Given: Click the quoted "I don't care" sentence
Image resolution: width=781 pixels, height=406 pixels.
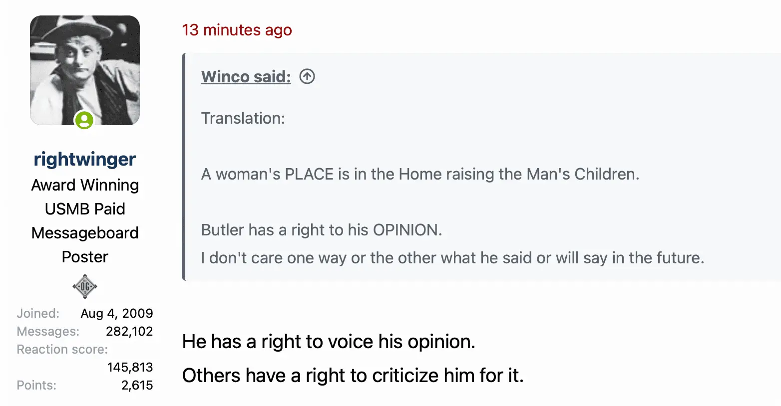Looking at the screenshot, I should 452,258.
